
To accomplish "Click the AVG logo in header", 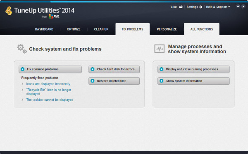I will (54, 17).
